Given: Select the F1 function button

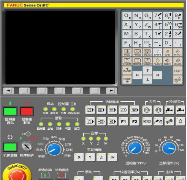Looking at the screenshot, I should tap(124, 121).
